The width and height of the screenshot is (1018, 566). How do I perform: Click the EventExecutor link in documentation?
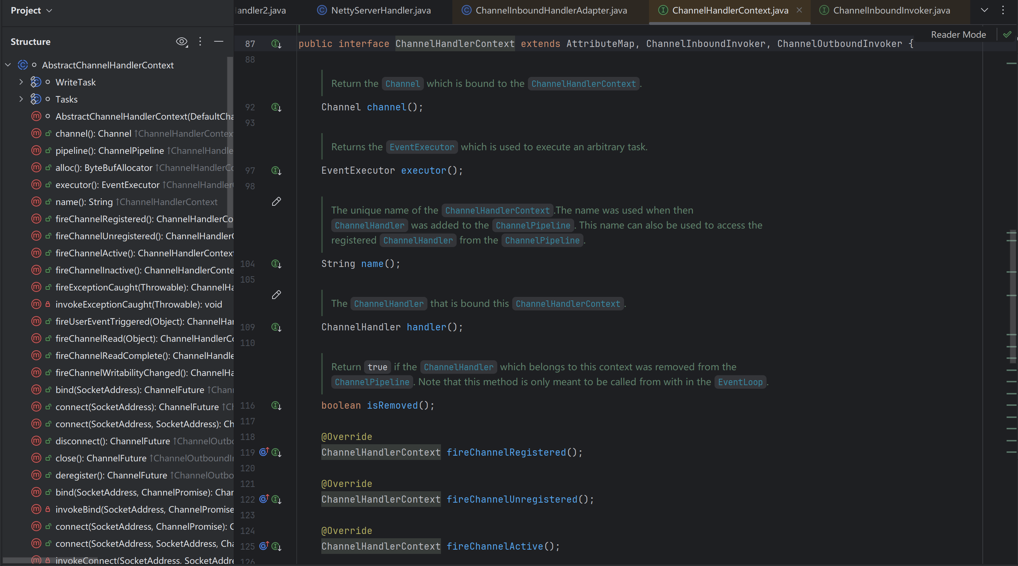point(422,147)
